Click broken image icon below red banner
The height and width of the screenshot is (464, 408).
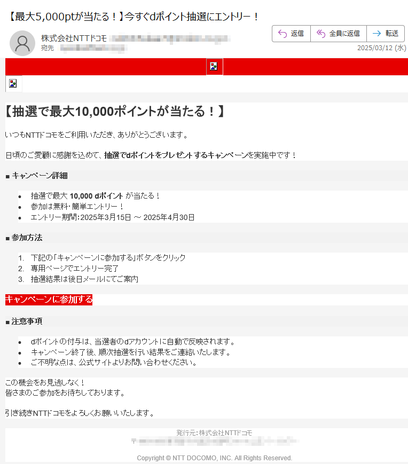13,84
